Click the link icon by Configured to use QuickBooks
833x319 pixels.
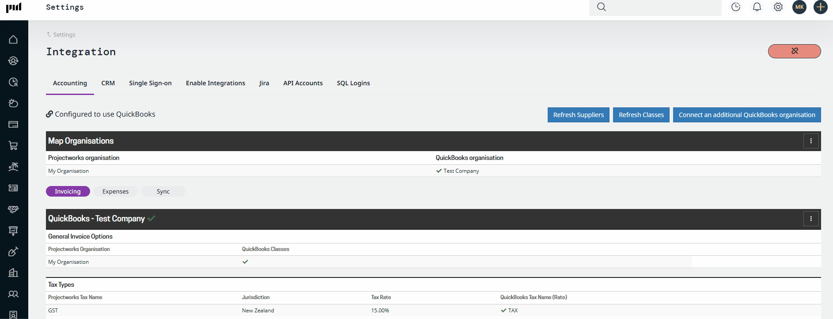pyautogui.click(x=49, y=114)
